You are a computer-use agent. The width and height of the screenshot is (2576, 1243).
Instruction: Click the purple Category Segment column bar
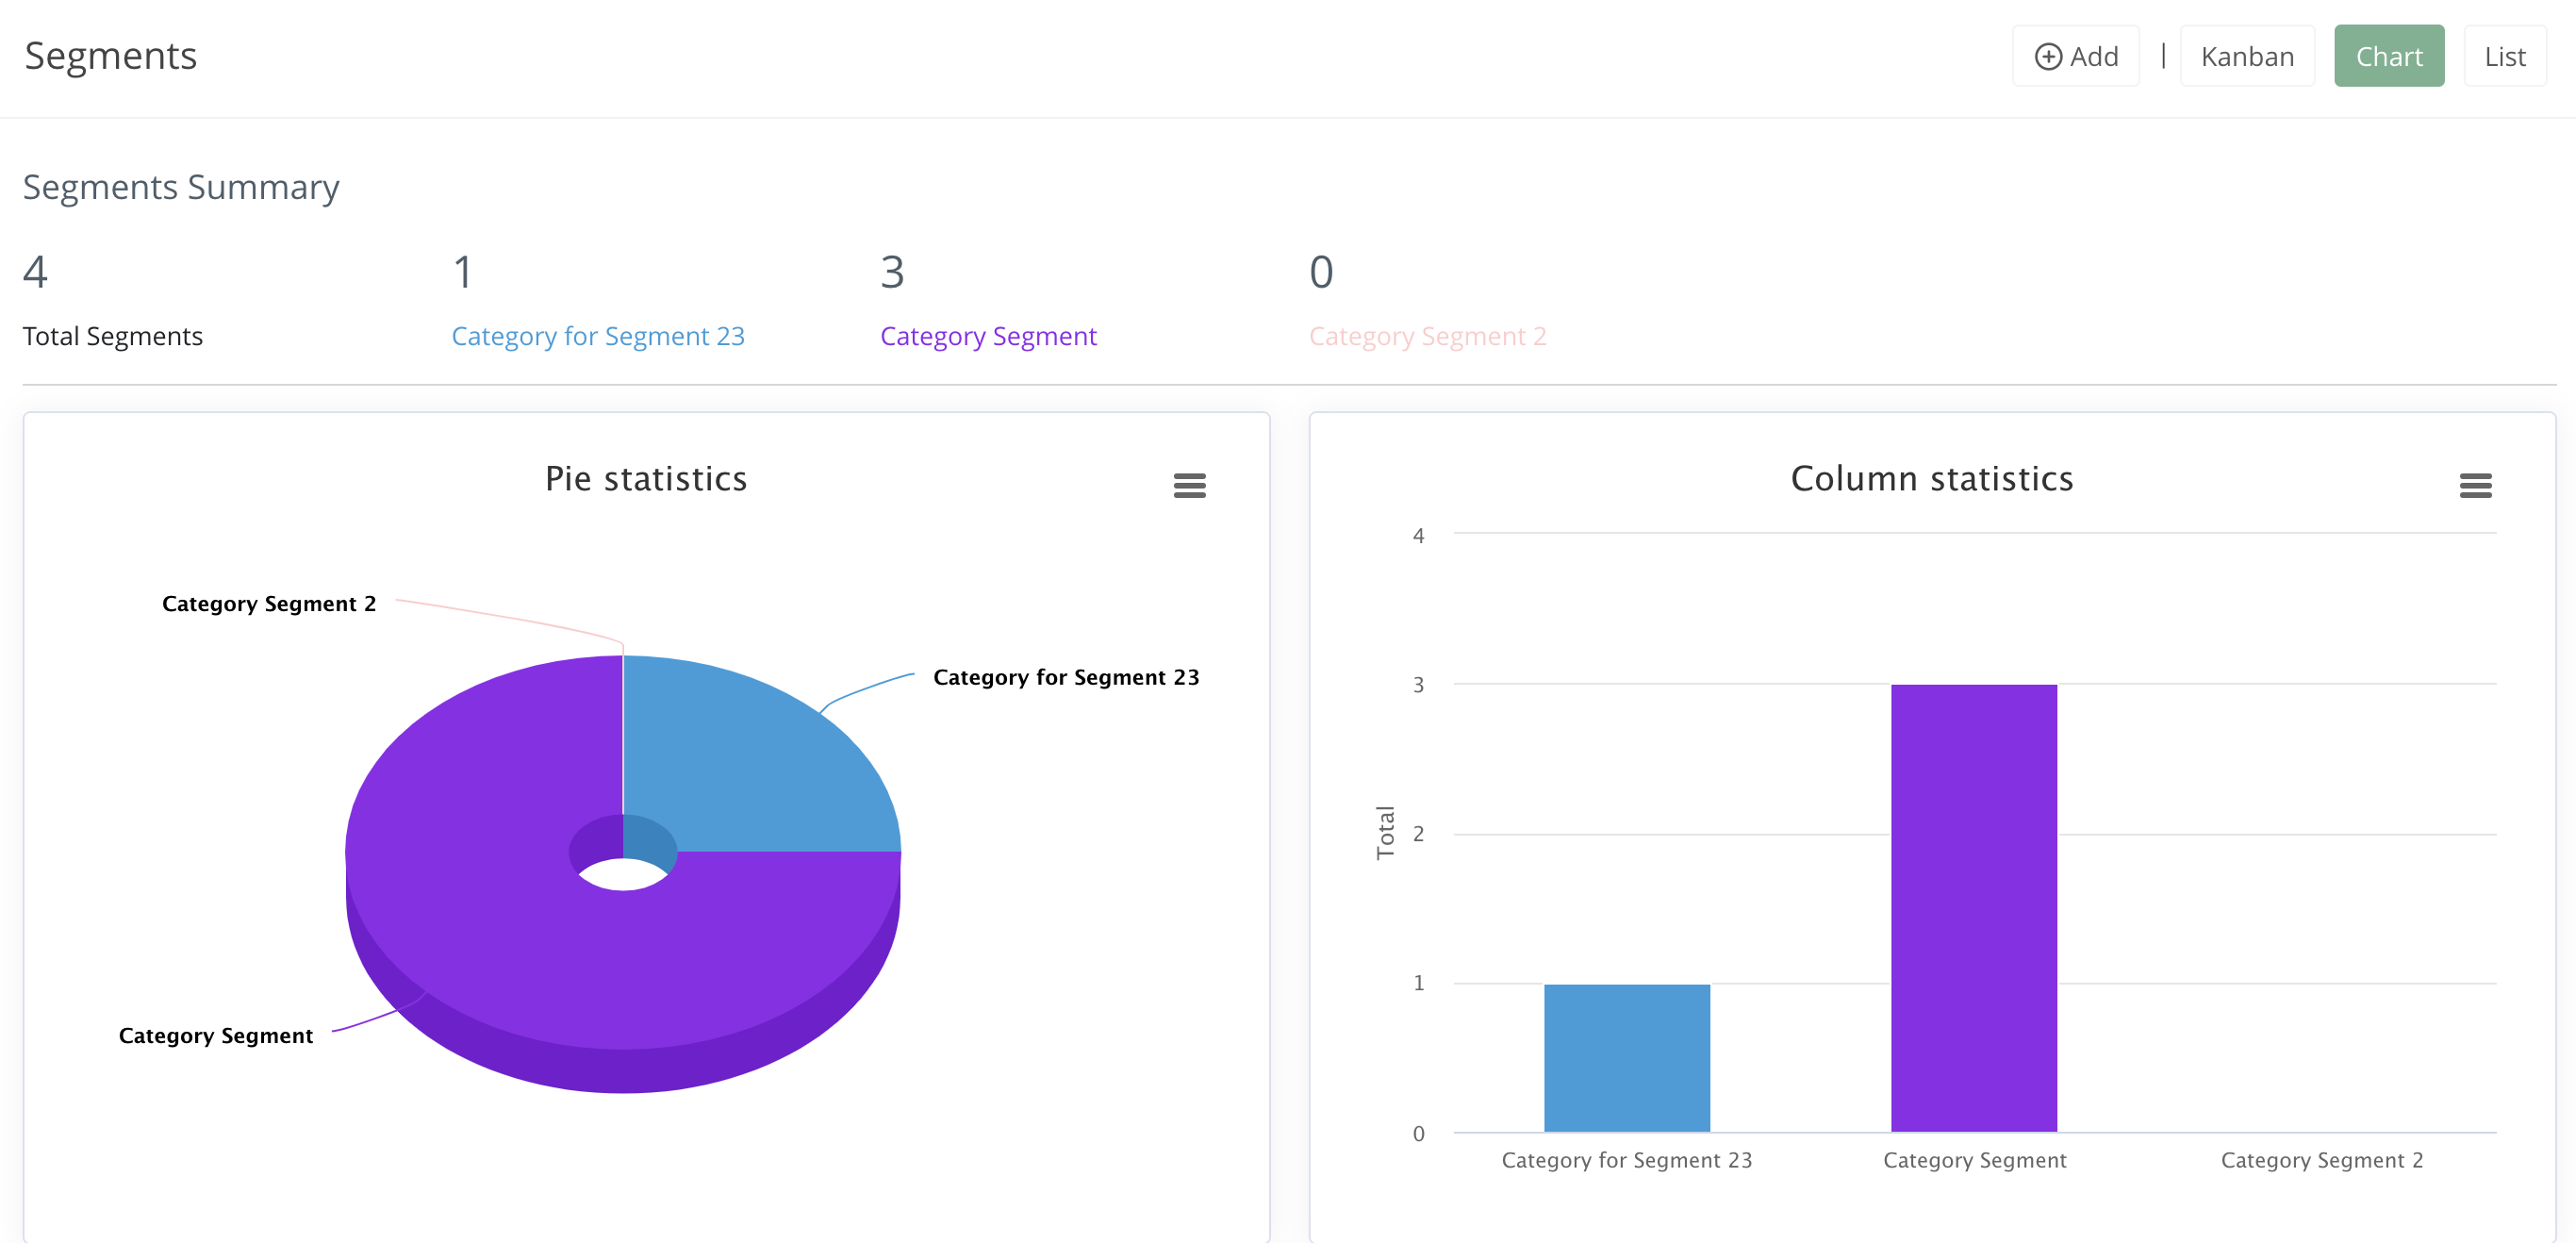point(1973,910)
